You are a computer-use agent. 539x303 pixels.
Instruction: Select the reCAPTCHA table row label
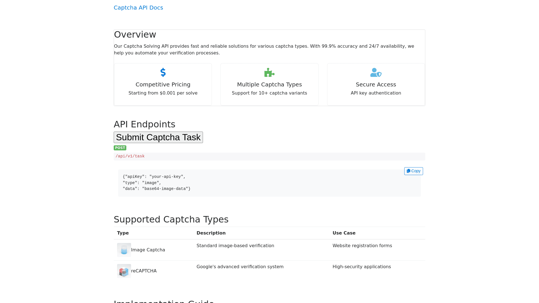pos(144,271)
